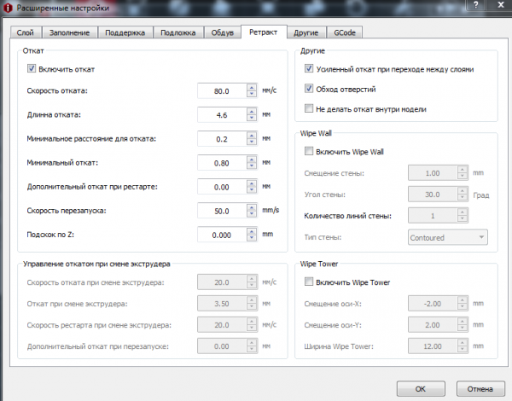
Task: Increase Скорость отката with up arrow
Action: tap(252, 88)
